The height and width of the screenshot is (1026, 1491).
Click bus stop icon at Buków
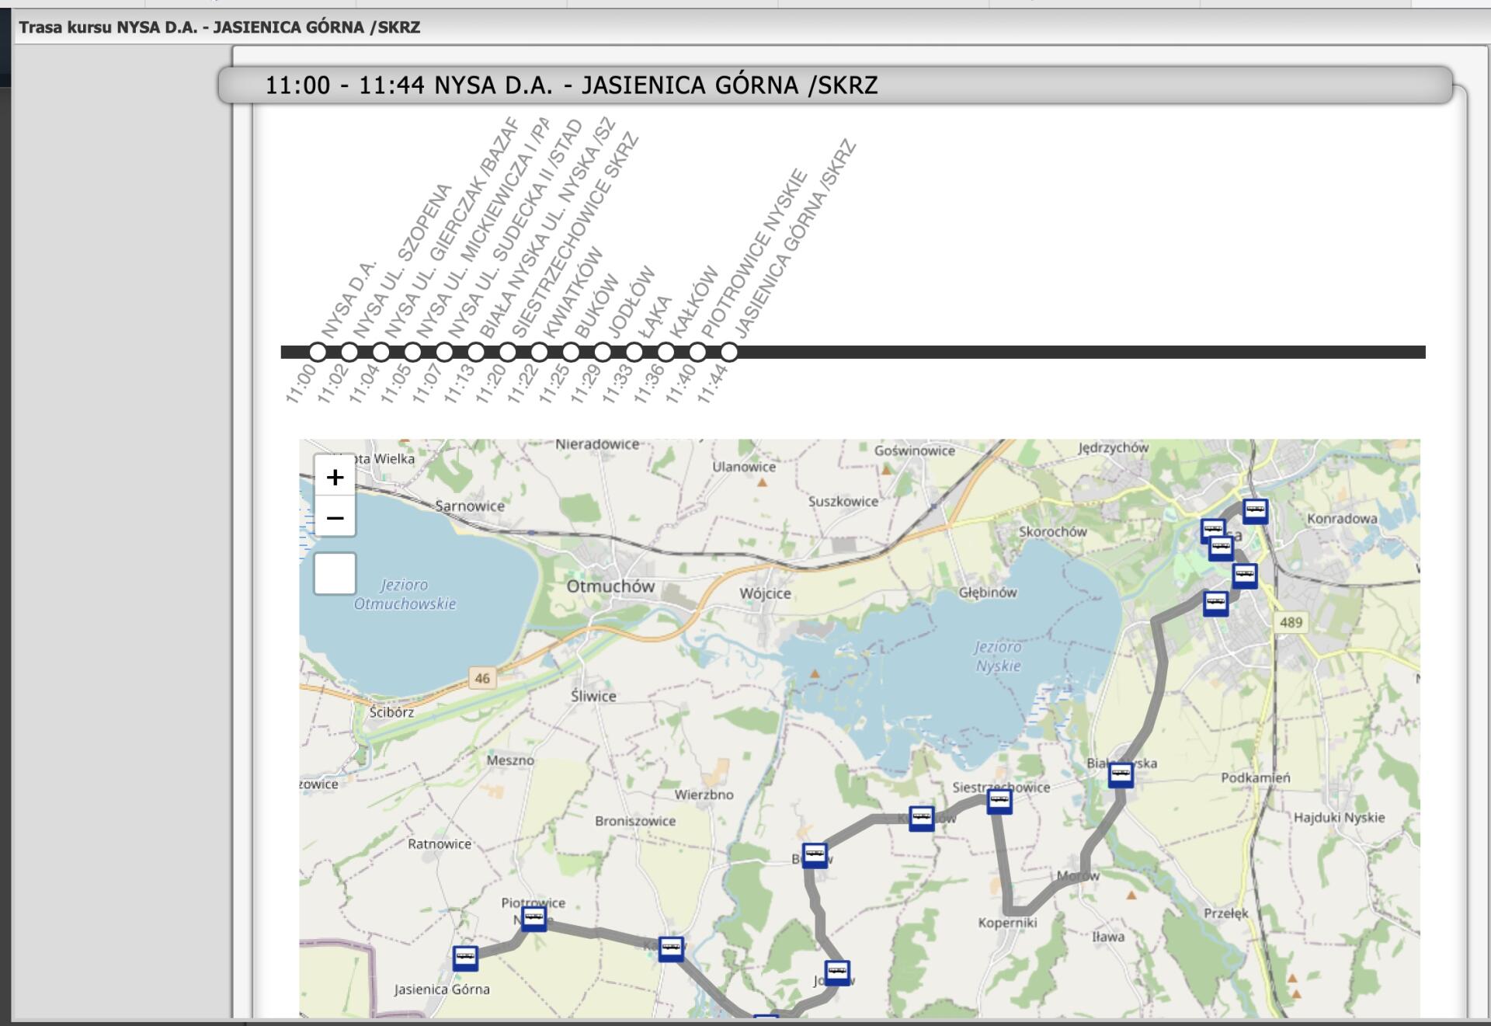(815, 855)
